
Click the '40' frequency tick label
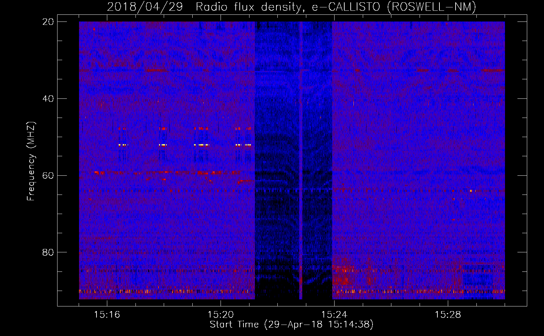[x=48, y=99]
